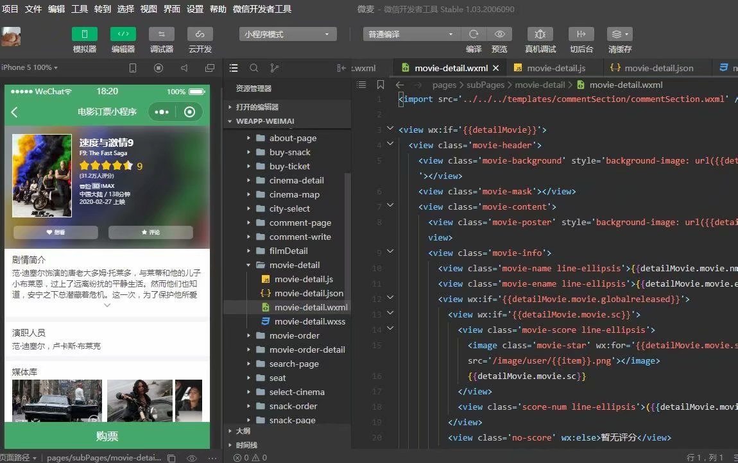Open the 视图 menu
The image size is (738, 463).
point(149,9)
